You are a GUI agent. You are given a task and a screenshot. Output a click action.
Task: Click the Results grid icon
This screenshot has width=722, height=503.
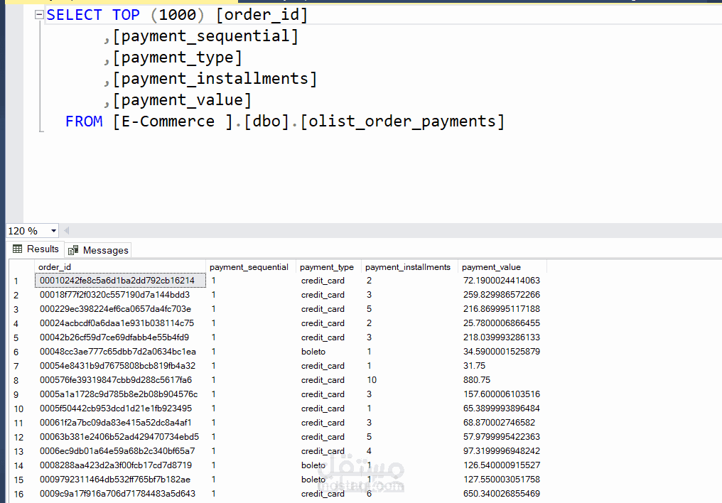[18, 249]
